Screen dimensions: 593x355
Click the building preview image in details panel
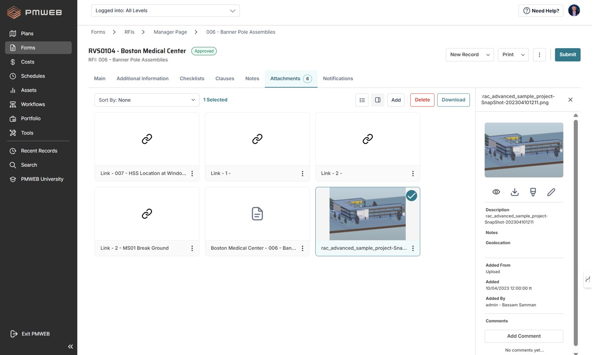point(524,150)
